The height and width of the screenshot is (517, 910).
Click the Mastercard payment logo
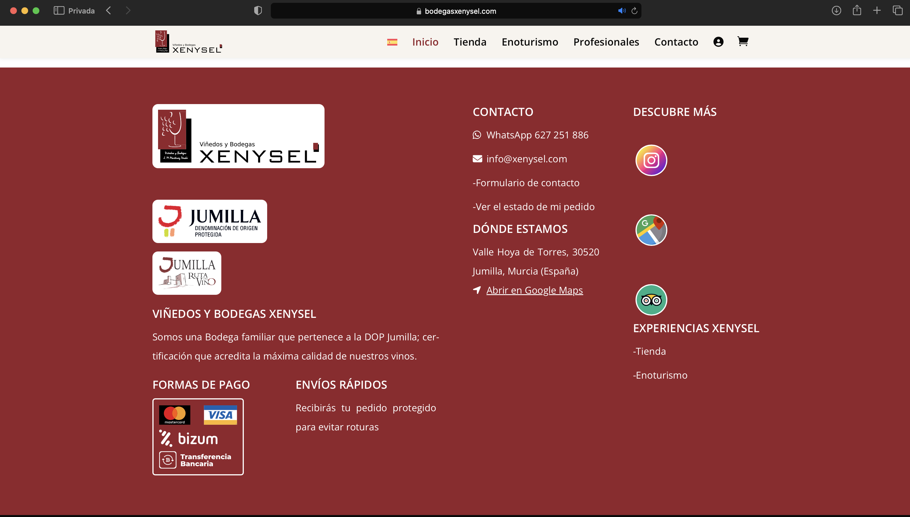pos(175,415)
